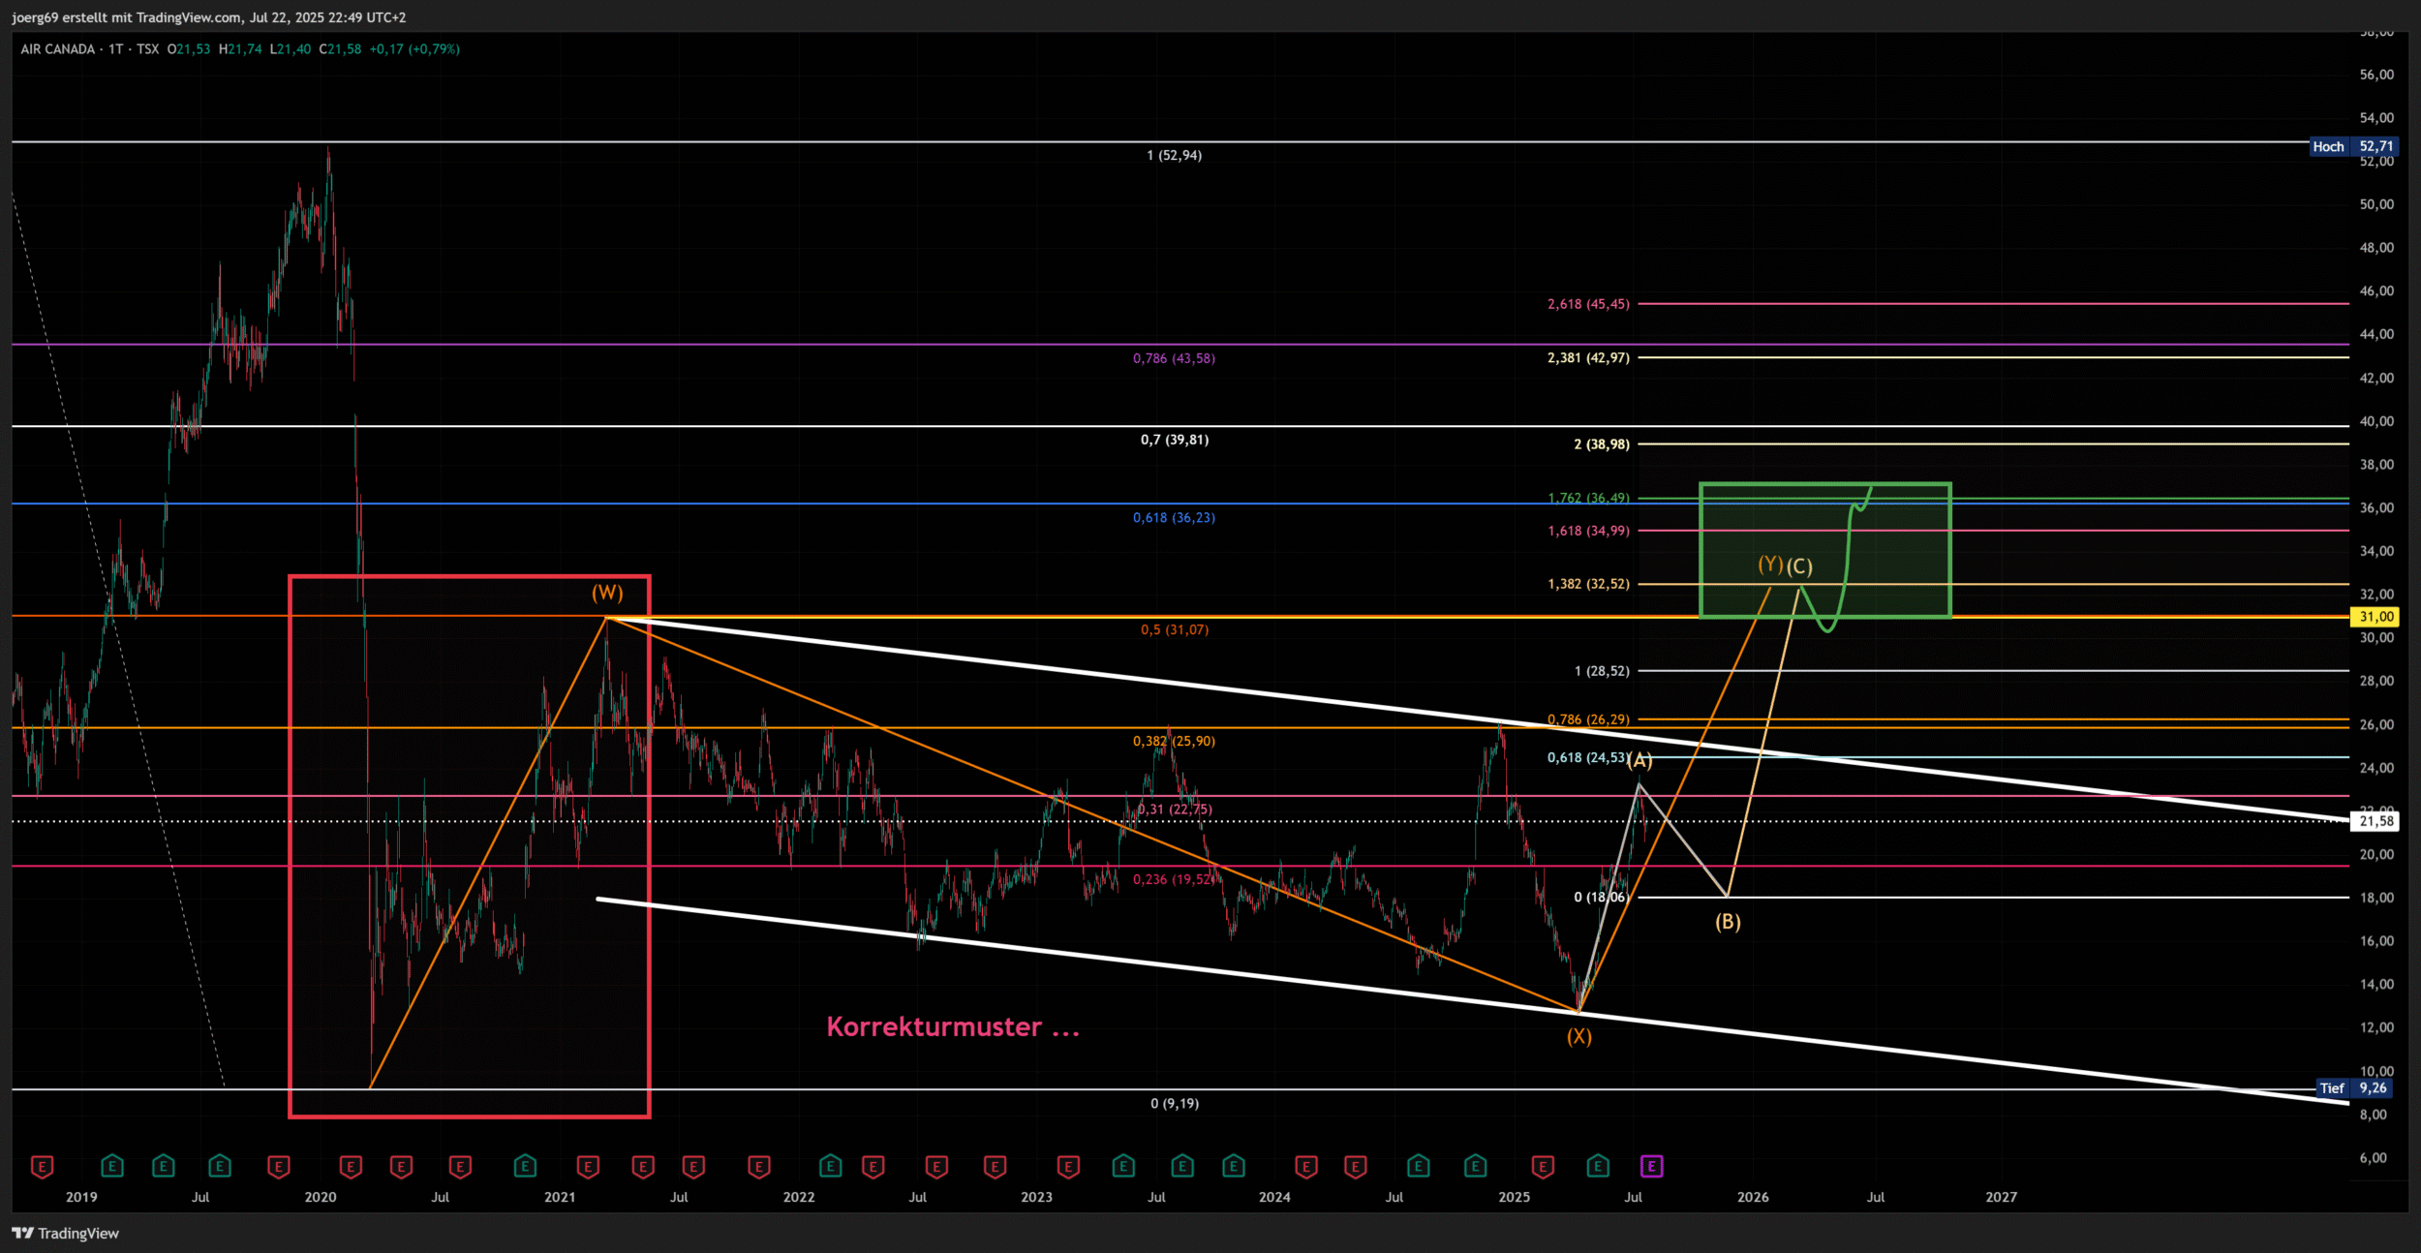Click the first green earnings marker after the 2019 label

112,1167
